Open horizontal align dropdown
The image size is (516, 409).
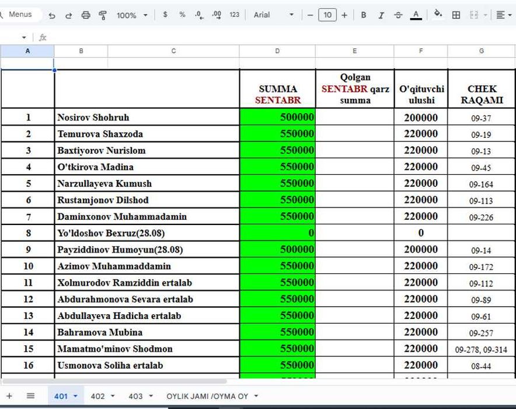click(x=504, y=15)
